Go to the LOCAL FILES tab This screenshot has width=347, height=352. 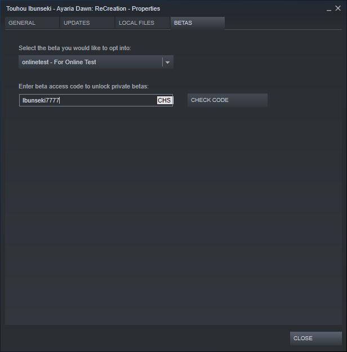tap(142, 23)
